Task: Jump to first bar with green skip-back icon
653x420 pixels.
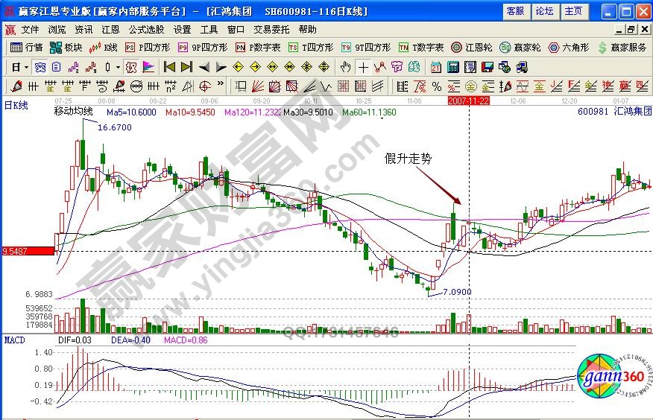Action: [x=169, y=66]
